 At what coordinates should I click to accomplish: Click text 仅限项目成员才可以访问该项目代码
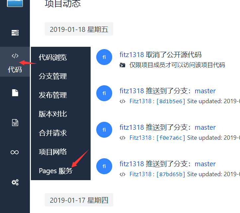[x=177, y=65]
